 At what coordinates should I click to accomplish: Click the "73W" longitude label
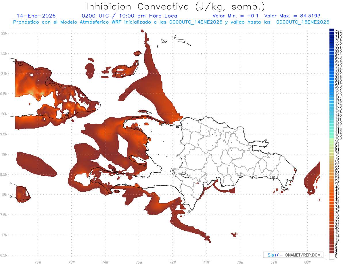pos(139,262)
